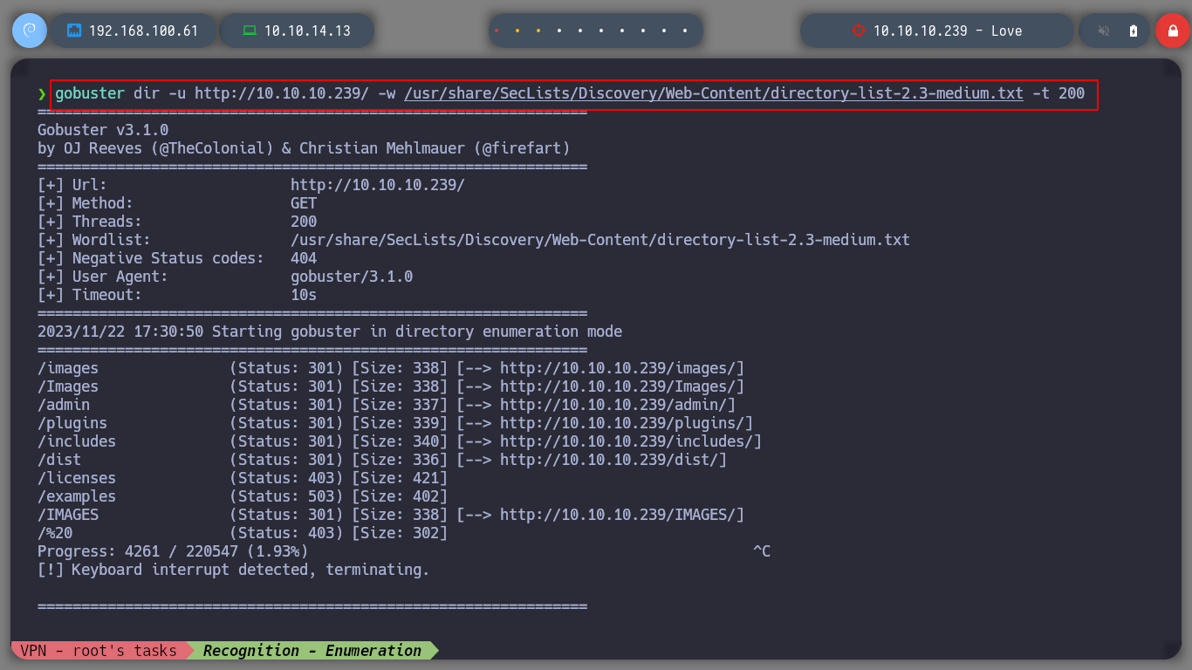
Task: Click the uppercase /IMAGES result row
Action: click(391, 515)
